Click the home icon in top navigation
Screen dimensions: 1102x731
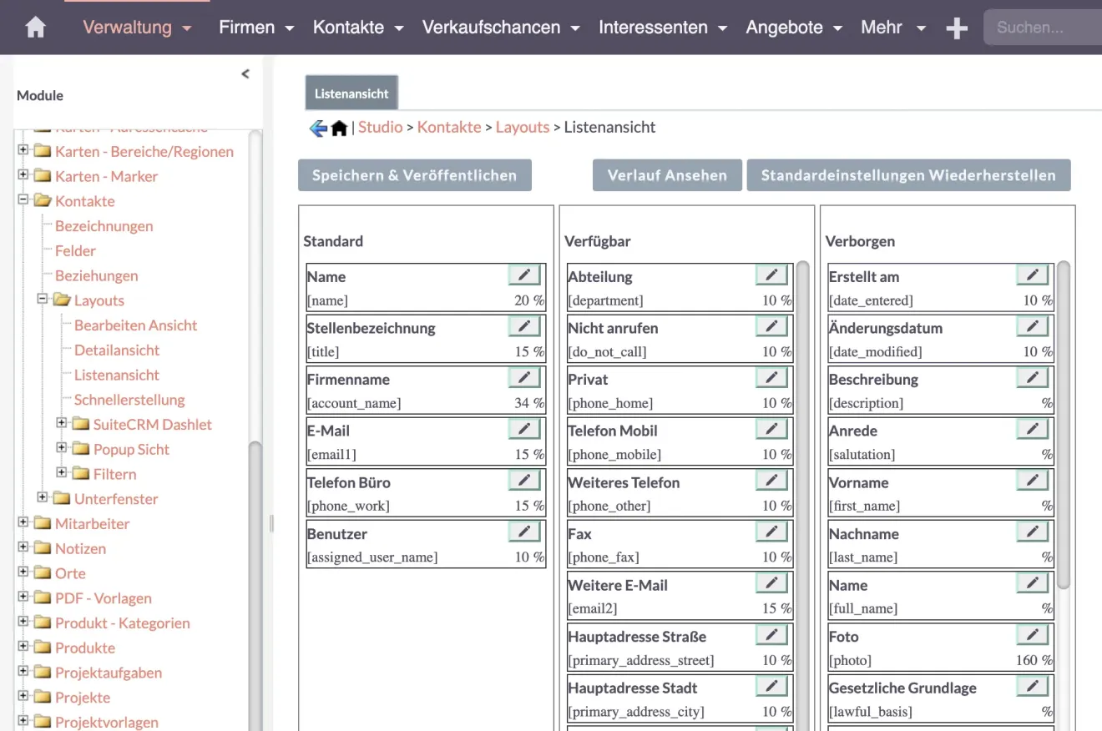[x=35, y=28]
